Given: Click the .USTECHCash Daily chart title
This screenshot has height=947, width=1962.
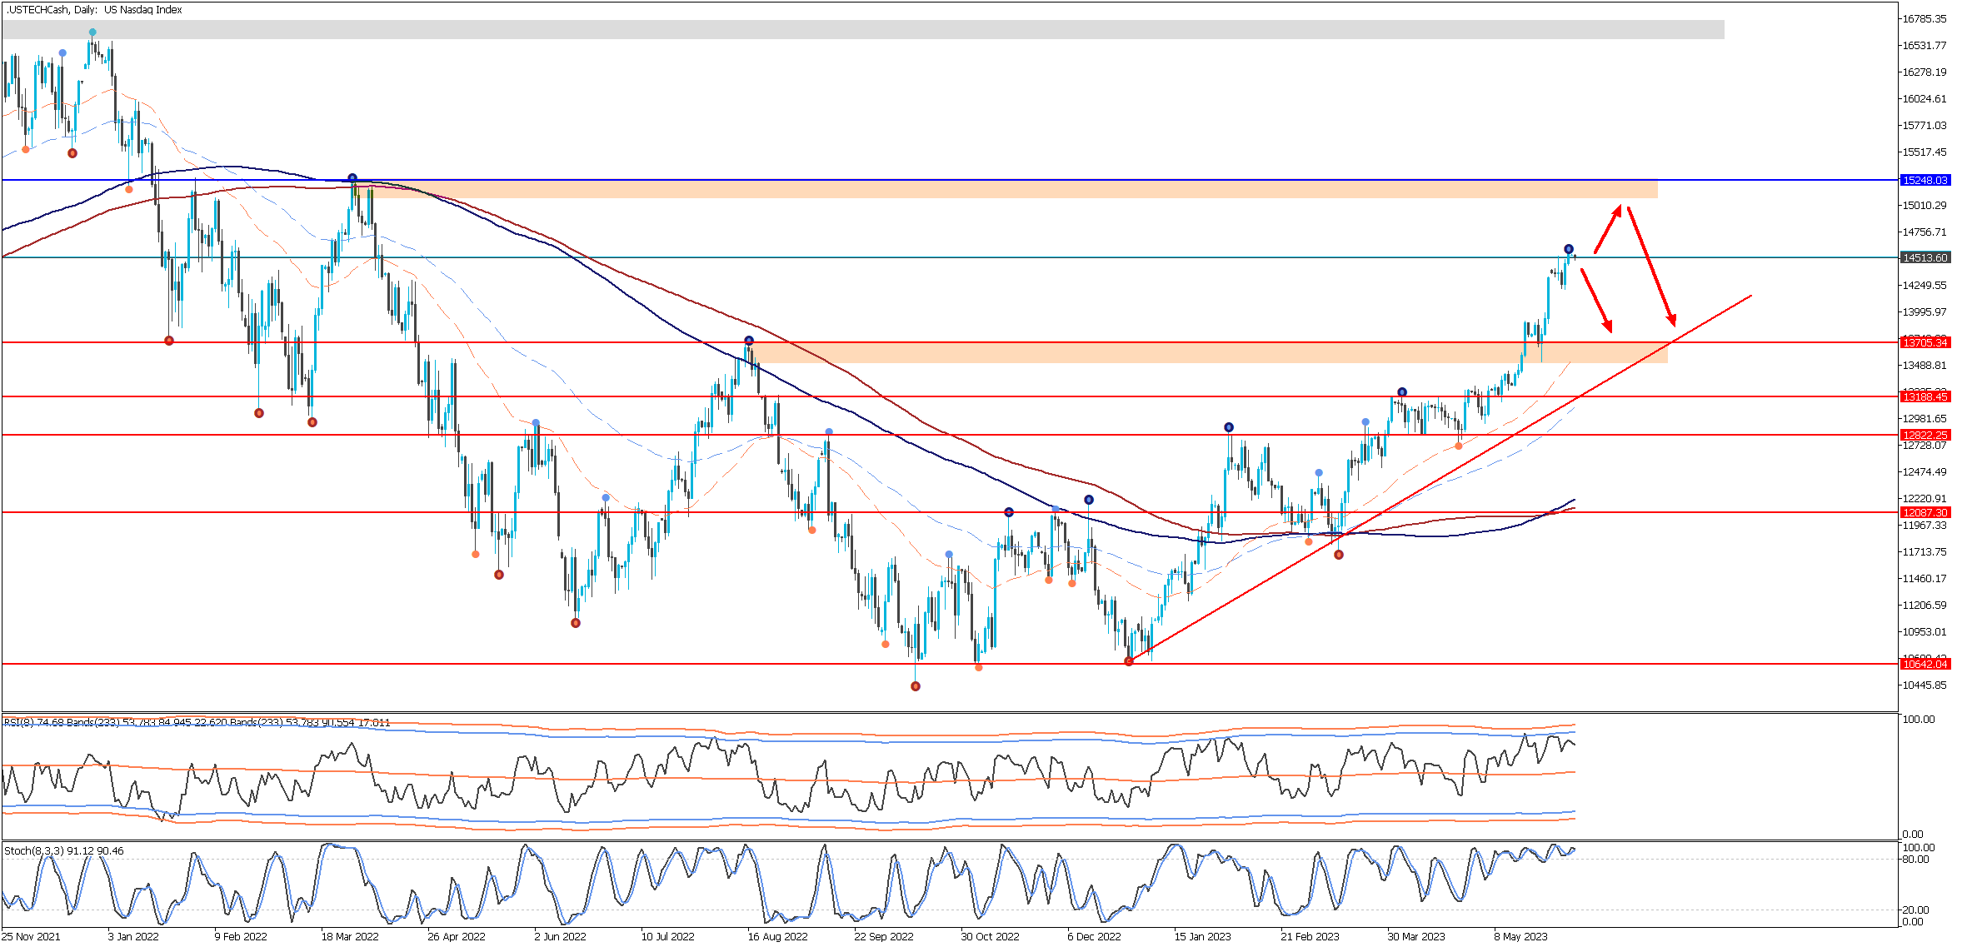Looking at the screenshot, I should click(x=94, y=10).
